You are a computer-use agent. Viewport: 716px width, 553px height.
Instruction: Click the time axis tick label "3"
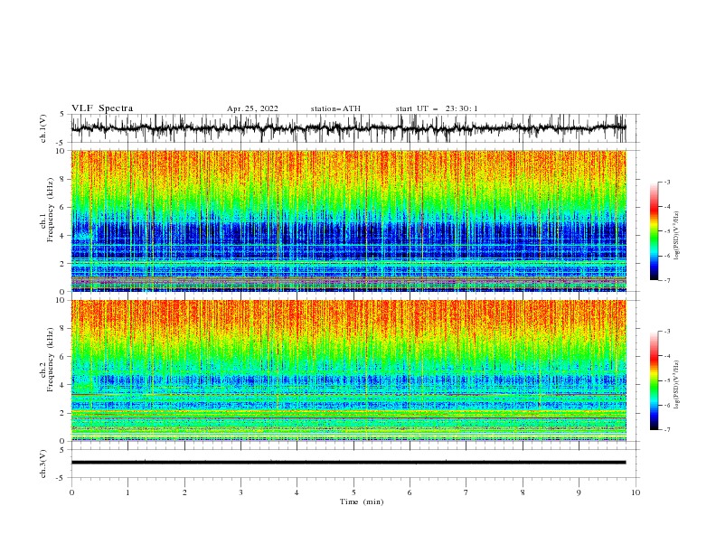240,492
